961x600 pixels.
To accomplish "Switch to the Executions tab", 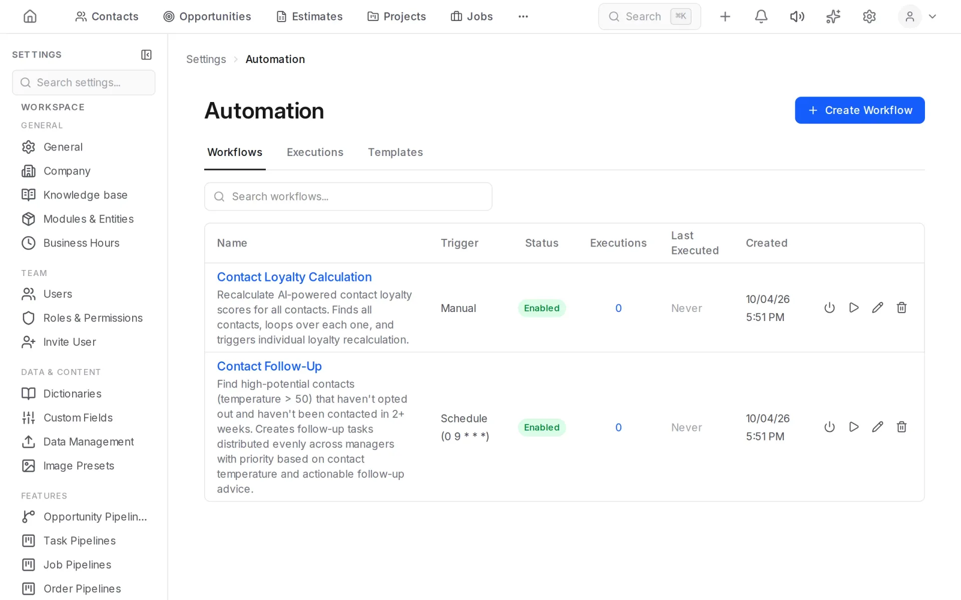I will coord(315,152).
